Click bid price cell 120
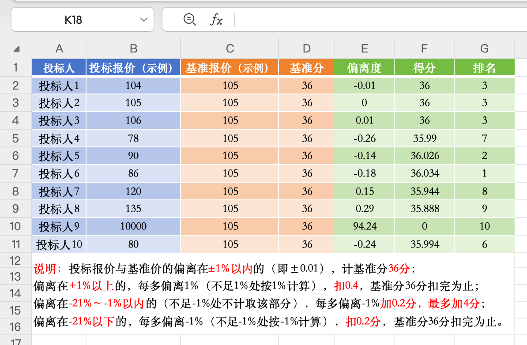This screenshot has width=527, height=345. (x=133, y=191)
